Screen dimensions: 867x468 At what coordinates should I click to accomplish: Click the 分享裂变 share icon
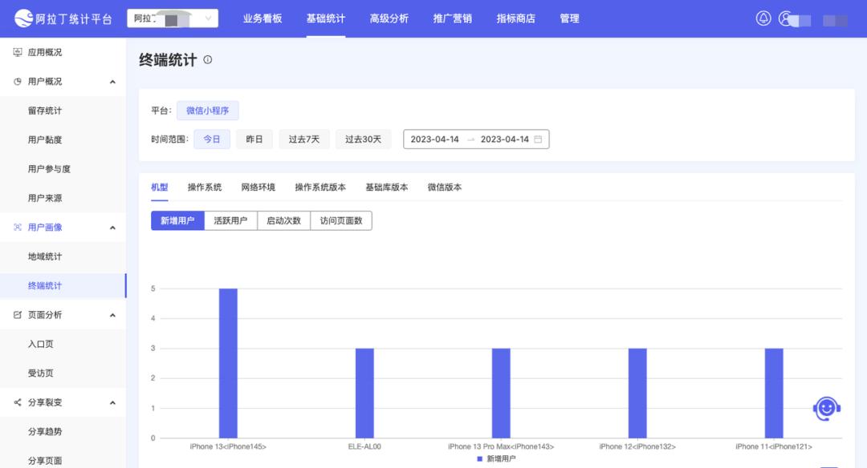(17, 401)
